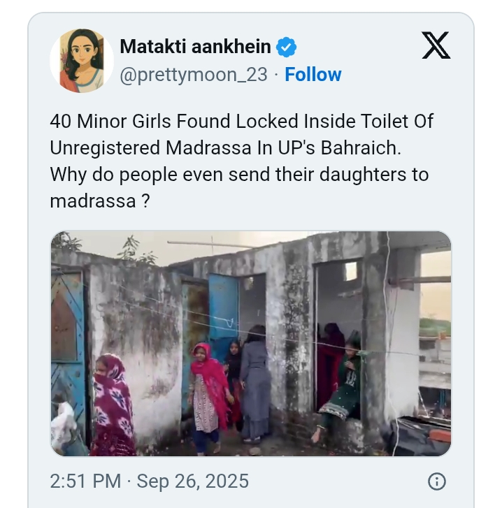Click the Sep 26, 2025 date

[x=192, y=481]
